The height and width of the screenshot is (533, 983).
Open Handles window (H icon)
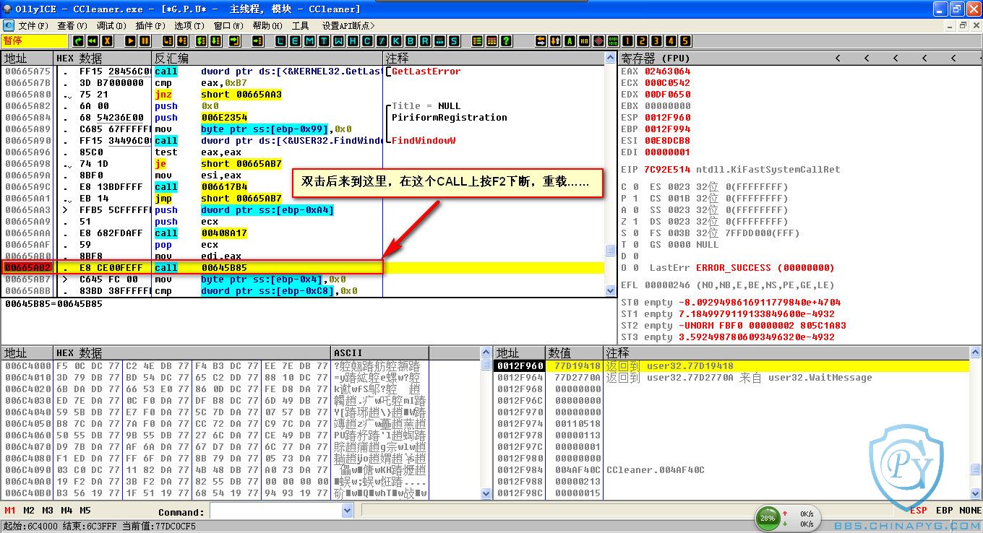[x=353, y=41]
